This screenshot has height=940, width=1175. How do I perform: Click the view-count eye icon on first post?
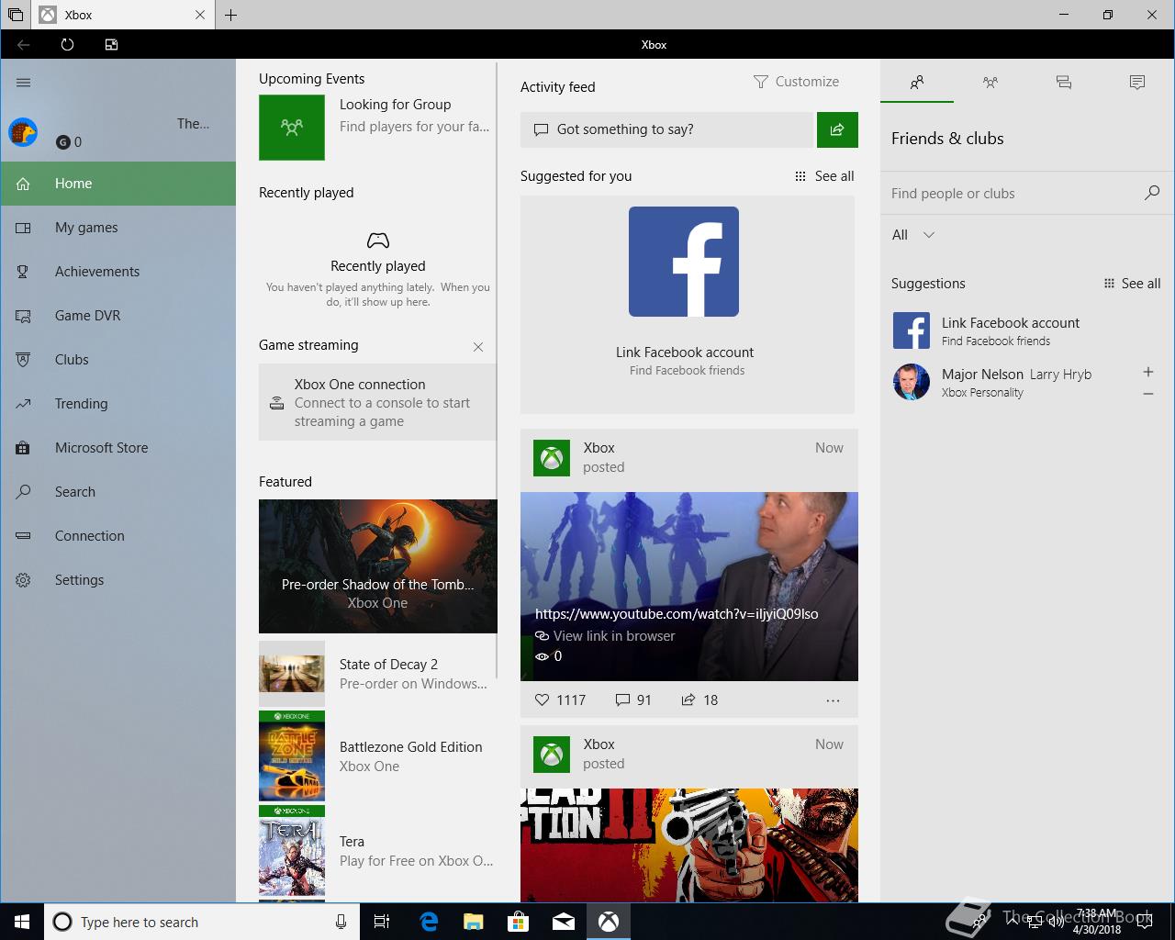coord(542,656)
